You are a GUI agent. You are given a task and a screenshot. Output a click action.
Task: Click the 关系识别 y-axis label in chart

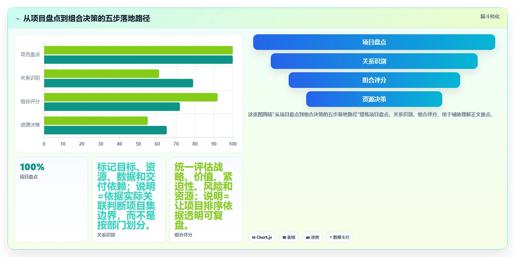coord(30,78)
